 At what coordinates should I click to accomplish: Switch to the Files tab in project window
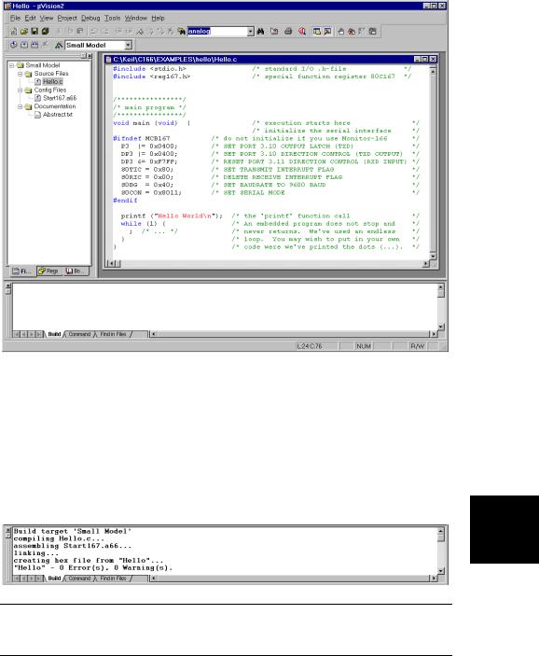point(21,272)
